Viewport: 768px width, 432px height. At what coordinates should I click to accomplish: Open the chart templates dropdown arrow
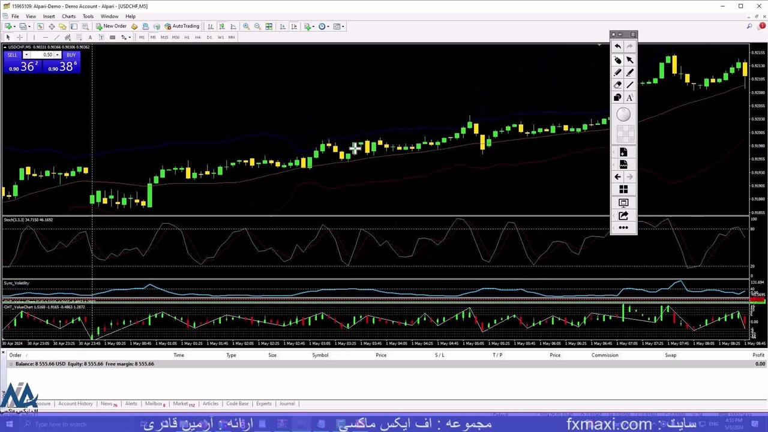(343, 26)
